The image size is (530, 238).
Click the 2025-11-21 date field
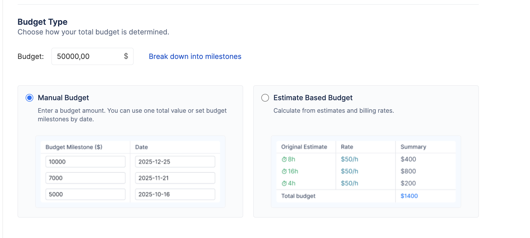click(175, 178)
